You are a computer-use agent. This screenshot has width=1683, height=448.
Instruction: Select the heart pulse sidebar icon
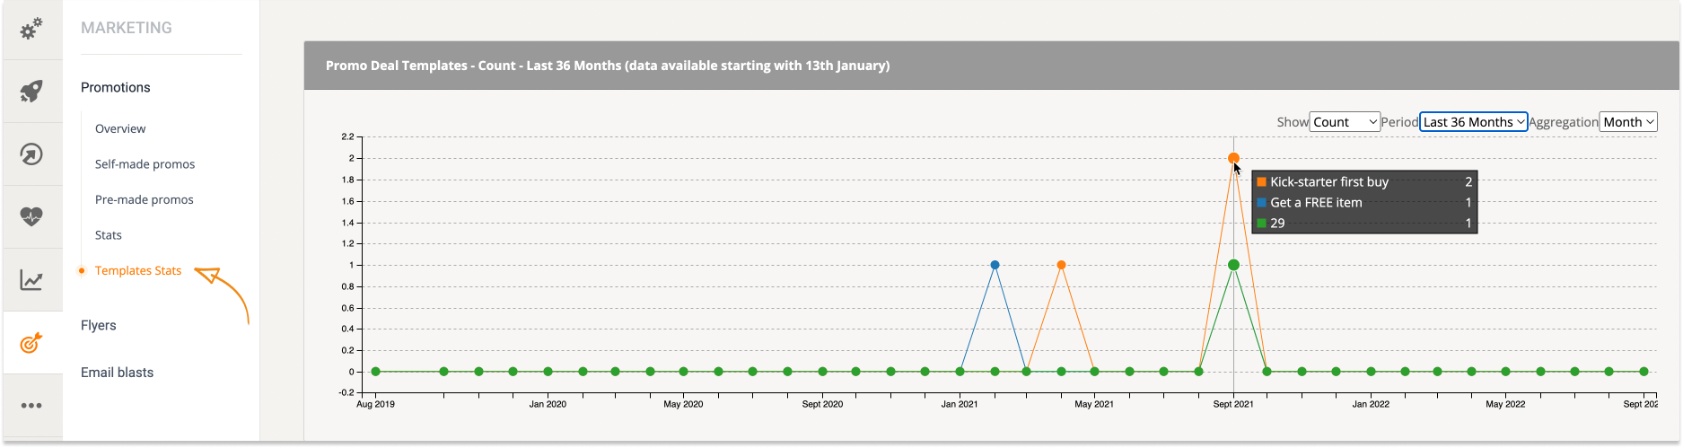coord(31,216)
